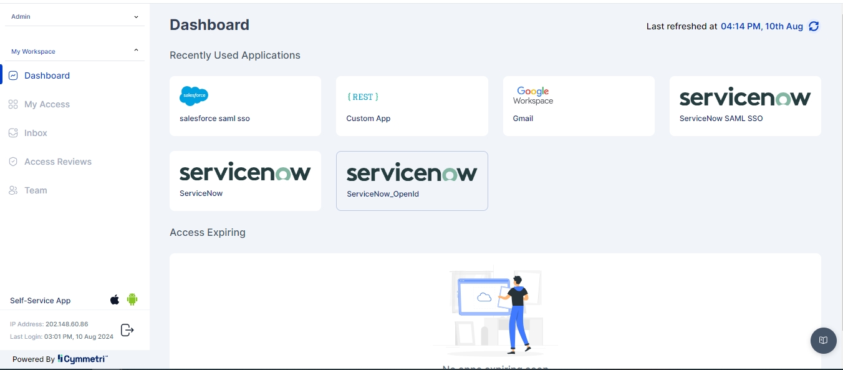This screenshot has width=843, height=370.
Task: Click the Cymmetri logo link
Action: coord(83,359)
